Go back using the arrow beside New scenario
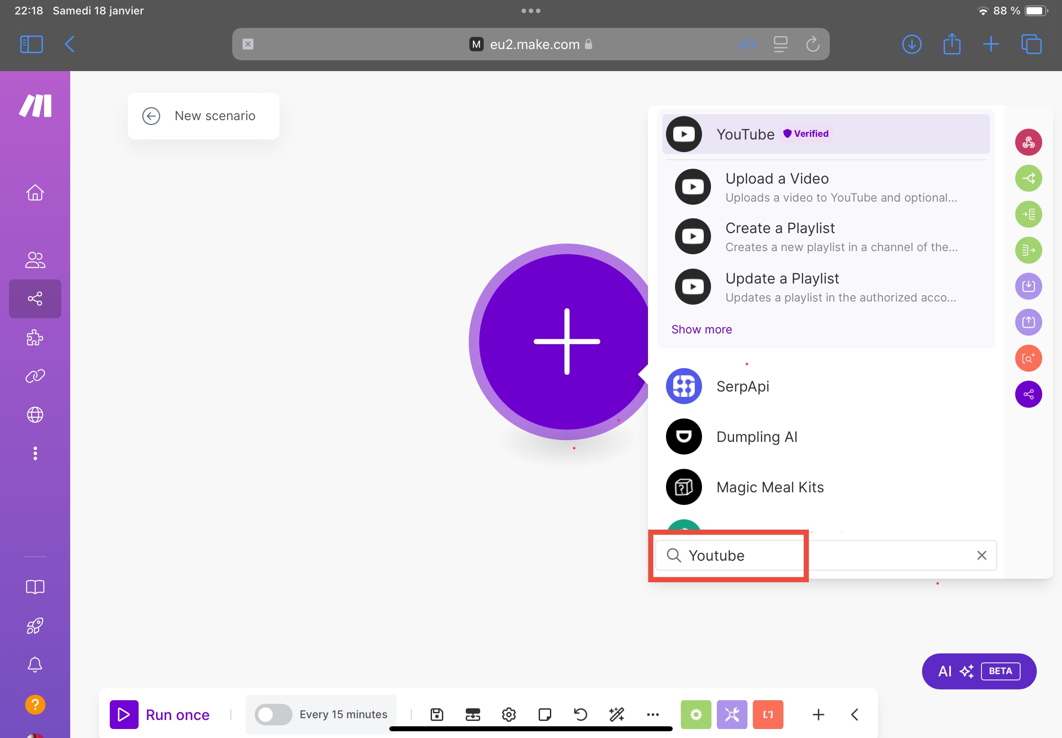1062x738 pixels. 151,116
